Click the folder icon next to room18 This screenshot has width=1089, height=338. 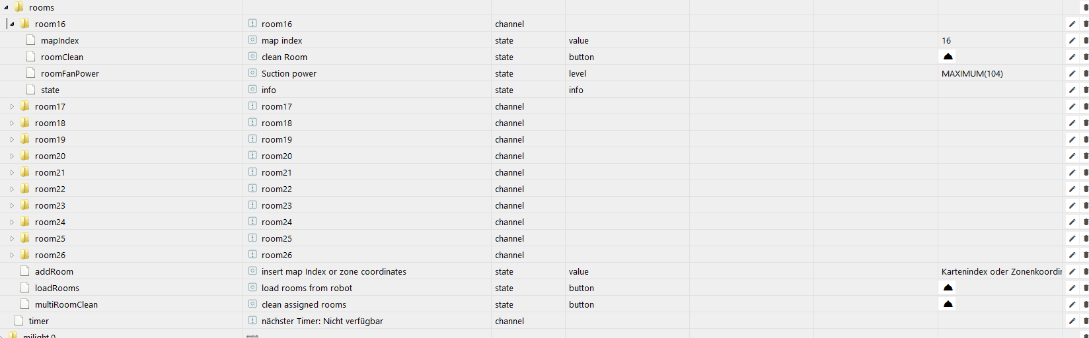coord(25,122)
